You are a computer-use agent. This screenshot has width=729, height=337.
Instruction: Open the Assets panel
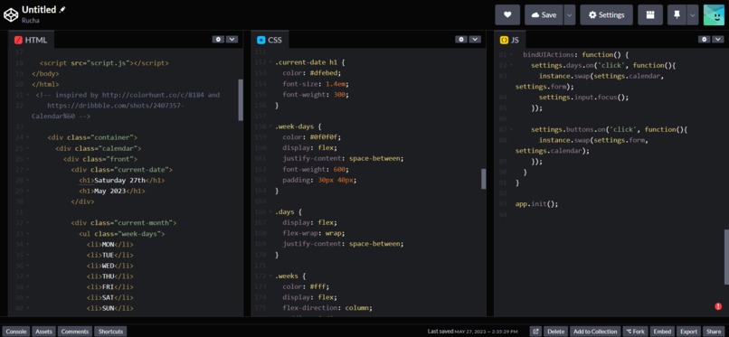pos(43,332)
